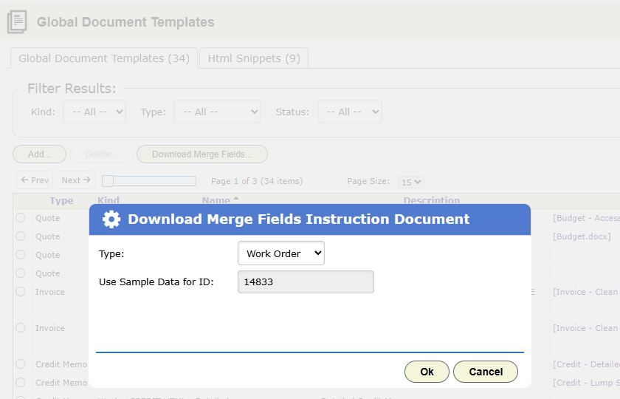
Task: Click Download Merge Fields... button
Action: coord(202,154)
